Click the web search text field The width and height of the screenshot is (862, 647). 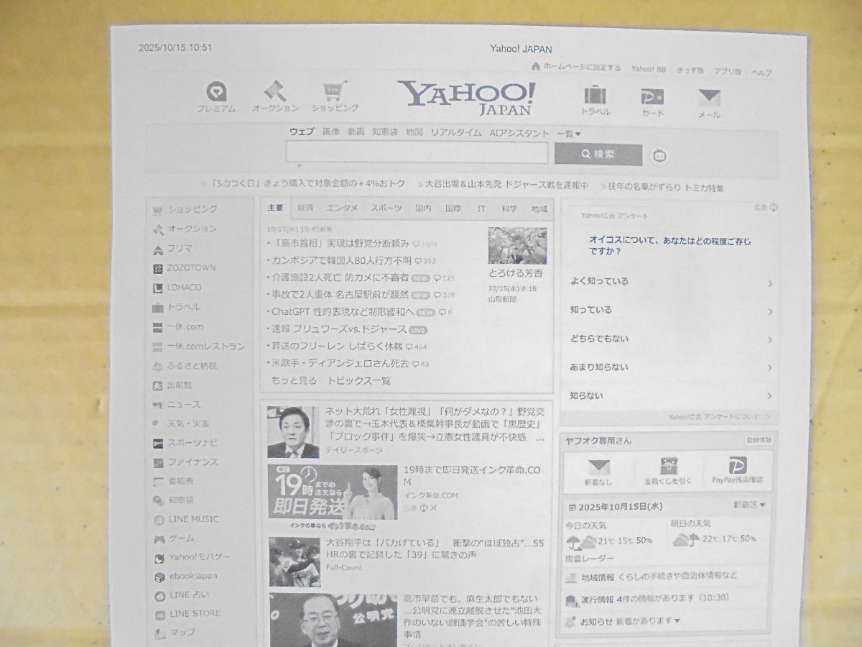(x=417, y=152)
